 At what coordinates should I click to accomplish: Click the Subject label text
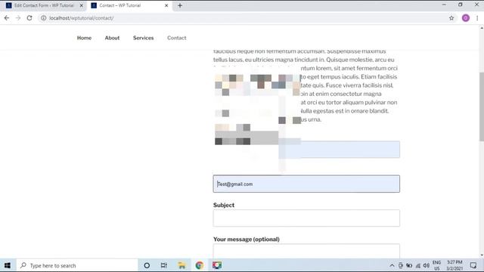[x=224, y=205]
